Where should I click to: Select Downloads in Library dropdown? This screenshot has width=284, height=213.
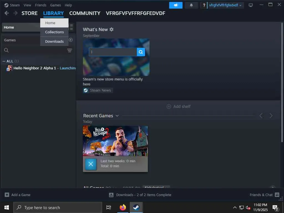tap(54, 42)
